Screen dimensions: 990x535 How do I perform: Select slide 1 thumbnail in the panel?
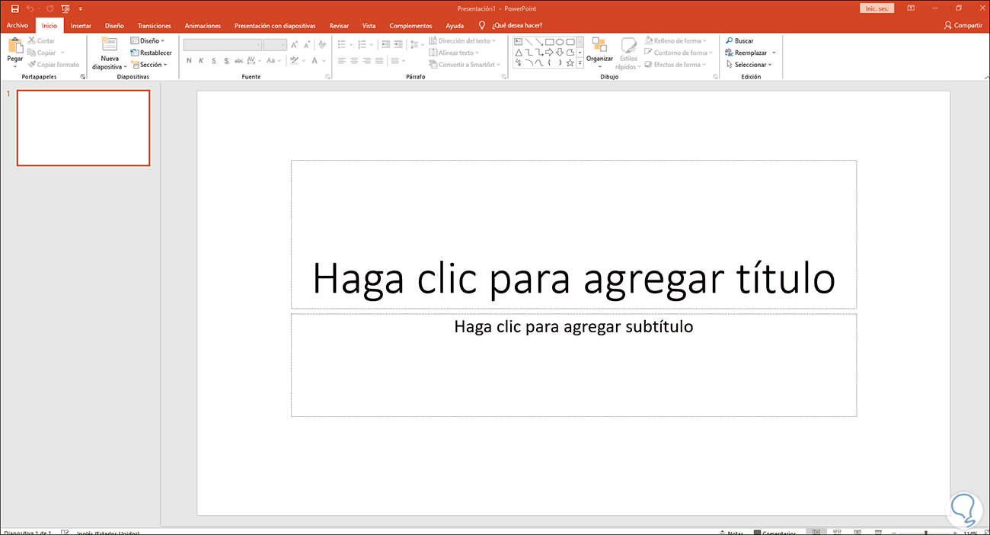(83, 128)
